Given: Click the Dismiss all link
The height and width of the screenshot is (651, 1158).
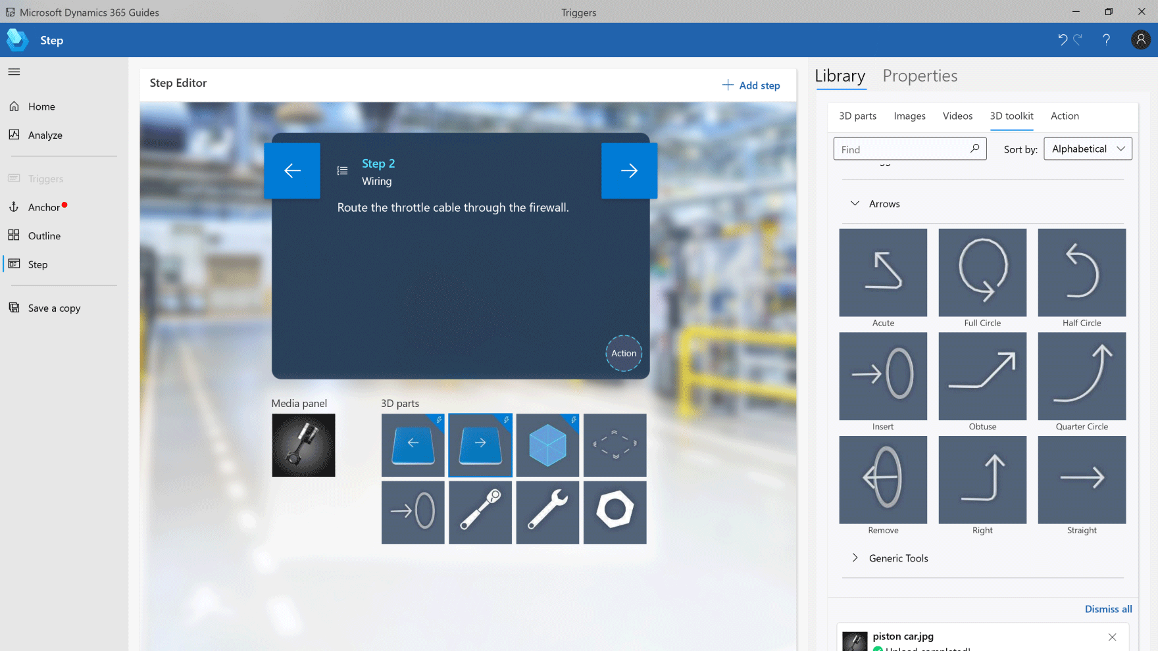Looking at the screenshot, I should pos(1108,610).
